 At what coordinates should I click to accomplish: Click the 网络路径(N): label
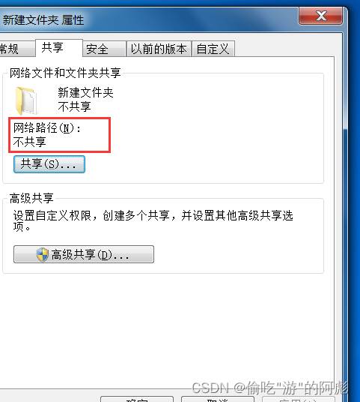click(x=47, y=128)
